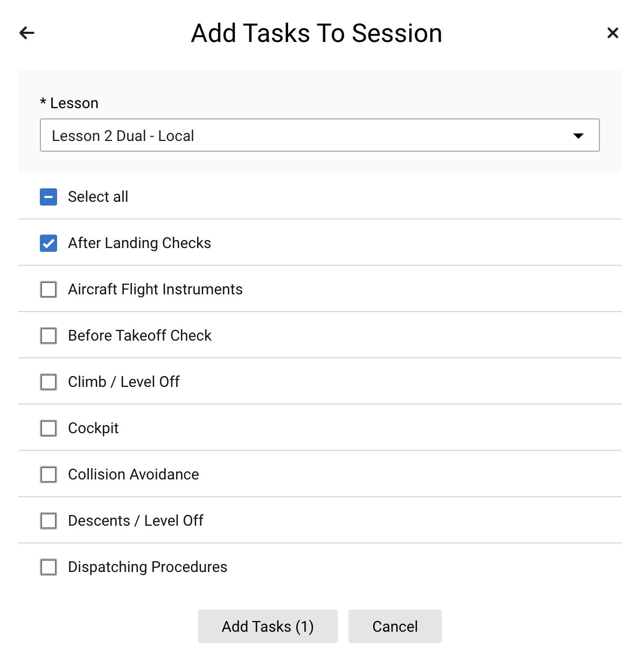The width and height of the screenshot is (642, 664).
Task: Click the Dispatching Procedures label text
Action: coord(148,567)
